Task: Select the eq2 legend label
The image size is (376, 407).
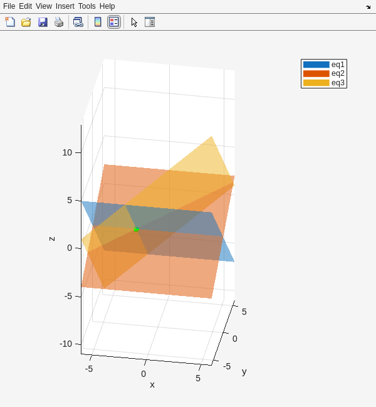Action: [338, 73]
